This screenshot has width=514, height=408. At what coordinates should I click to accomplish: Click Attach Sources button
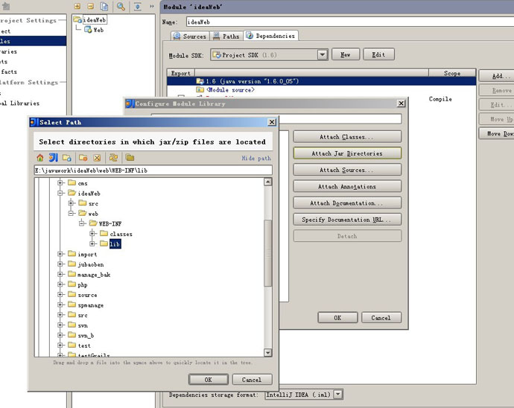pyautogui.click(x=347, y=170)
